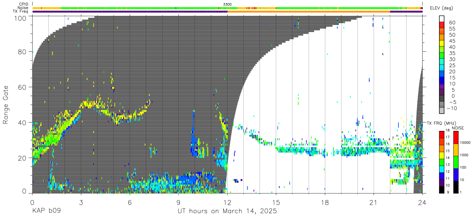Click the TX Freq row label at top left
The width and height of the screenshot is (475, 219).
[x=21, y=12]
